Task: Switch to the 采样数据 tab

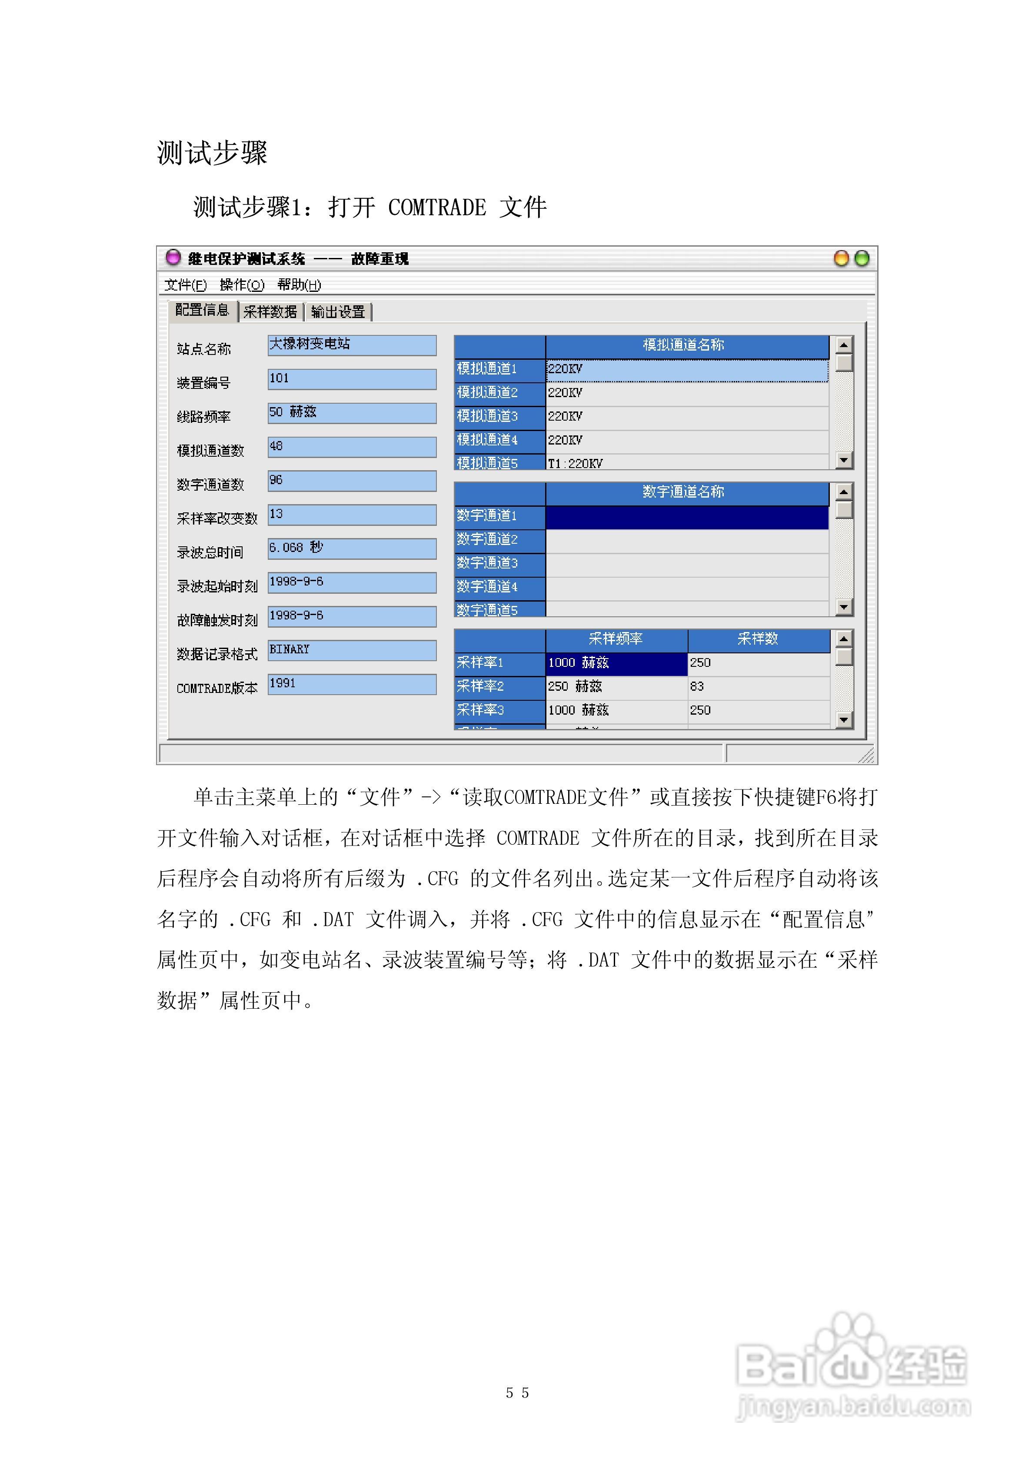Action: pos(270,311)
